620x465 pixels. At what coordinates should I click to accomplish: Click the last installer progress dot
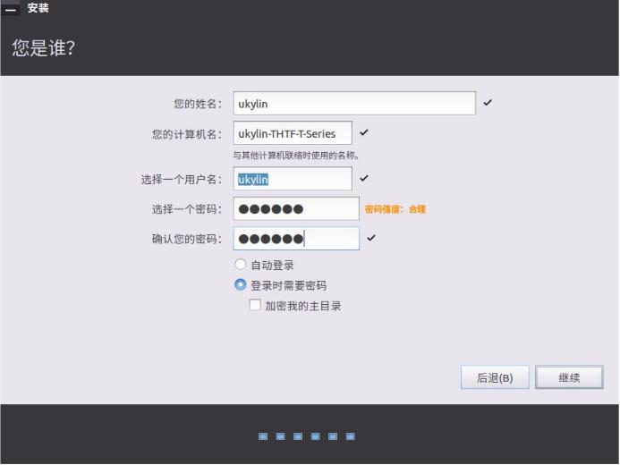pyautogui.click(x=351, y=436)
